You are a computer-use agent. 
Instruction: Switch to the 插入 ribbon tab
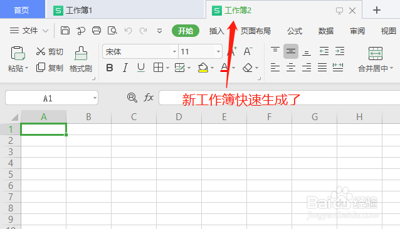(x=217, y=31)
